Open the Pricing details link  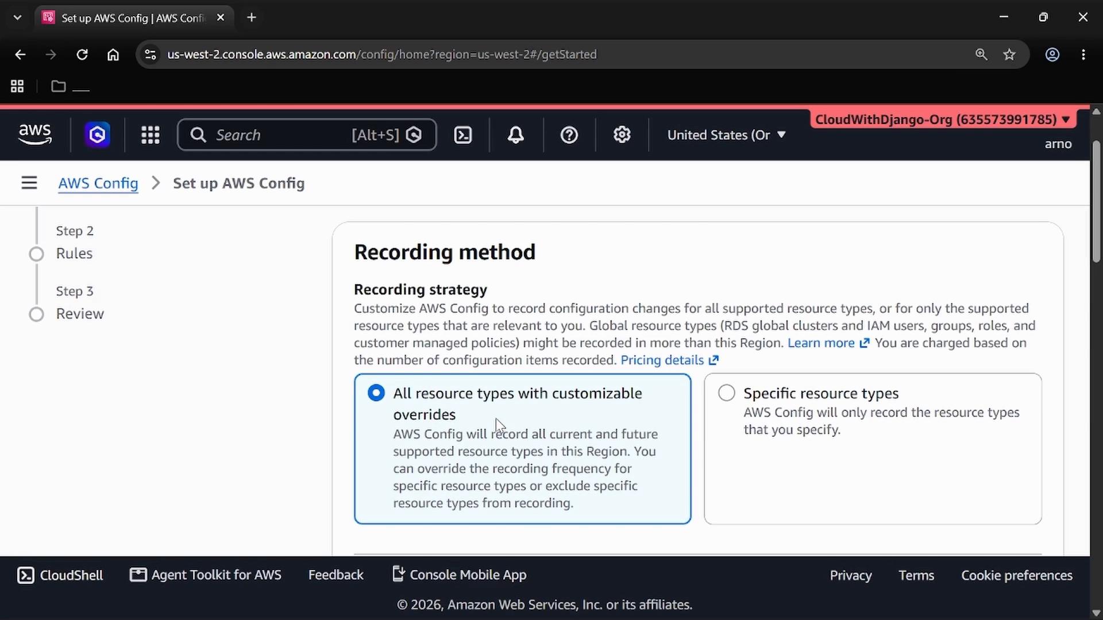tap(669, 360)
